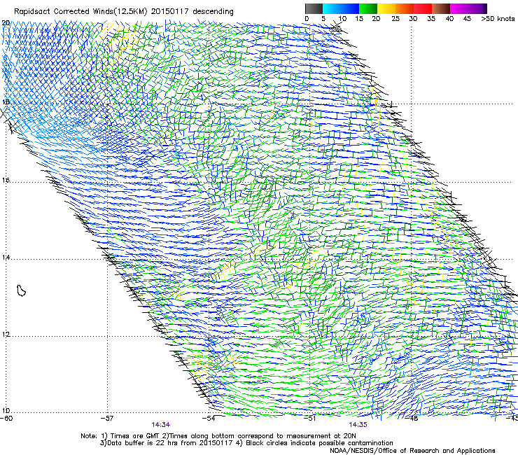Screen dimensions: 518x455
Task: Click the latitude axis label '12'
Action: [6, 335]
